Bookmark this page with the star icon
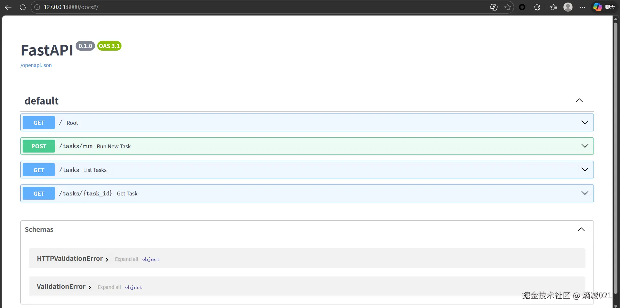The height and width of the screenshot is (308, 620). coord(508,7)
